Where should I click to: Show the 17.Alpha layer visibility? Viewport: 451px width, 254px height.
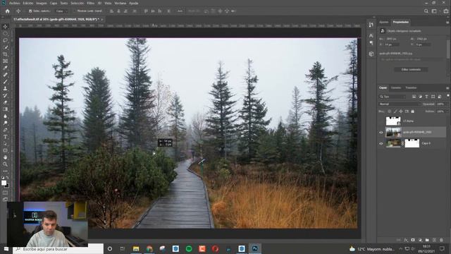[x=381, y=121]
